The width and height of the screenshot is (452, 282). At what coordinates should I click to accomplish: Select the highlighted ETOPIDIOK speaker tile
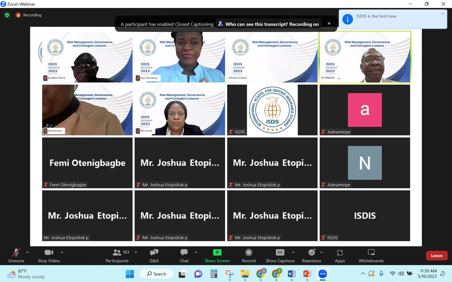coord(365,57)
